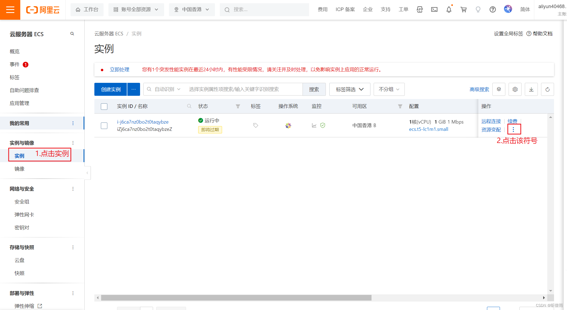
Task: Tick checkbox for instance i-j6ca7nz0bo2t0taqybze
Action: 104,125
